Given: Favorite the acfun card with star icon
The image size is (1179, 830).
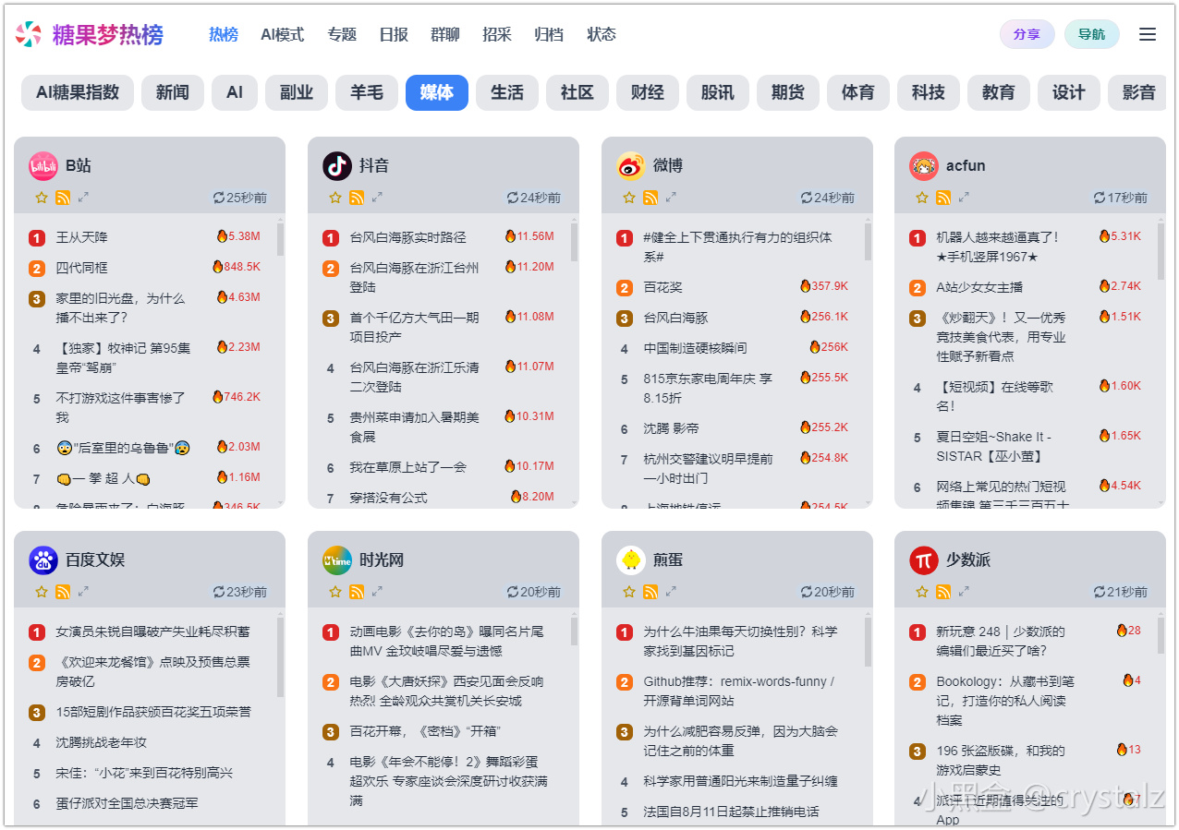Looking at the screenshot, I should click(x=922, y=198).
